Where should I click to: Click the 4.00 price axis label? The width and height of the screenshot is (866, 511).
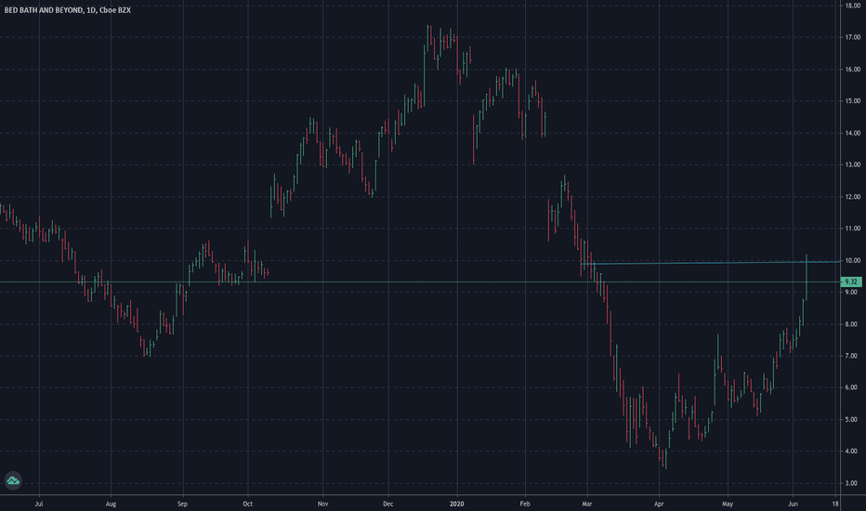click(852, 452)
